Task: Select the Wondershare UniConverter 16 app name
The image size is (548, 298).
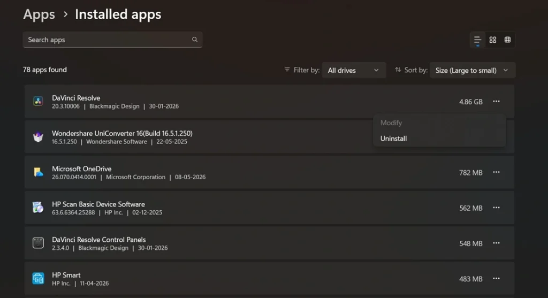Action: click(x=122, y=133)
